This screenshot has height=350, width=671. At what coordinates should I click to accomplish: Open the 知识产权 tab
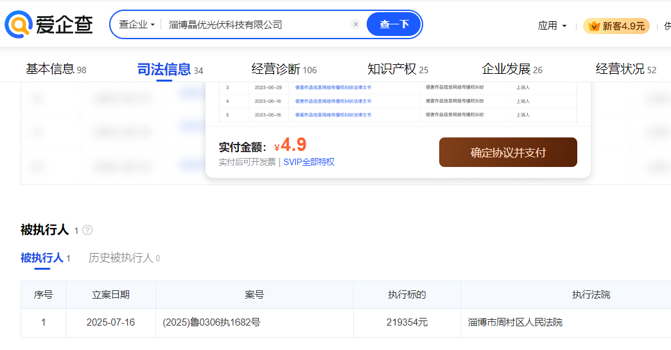pyautogui.click(x=397, y=69)
